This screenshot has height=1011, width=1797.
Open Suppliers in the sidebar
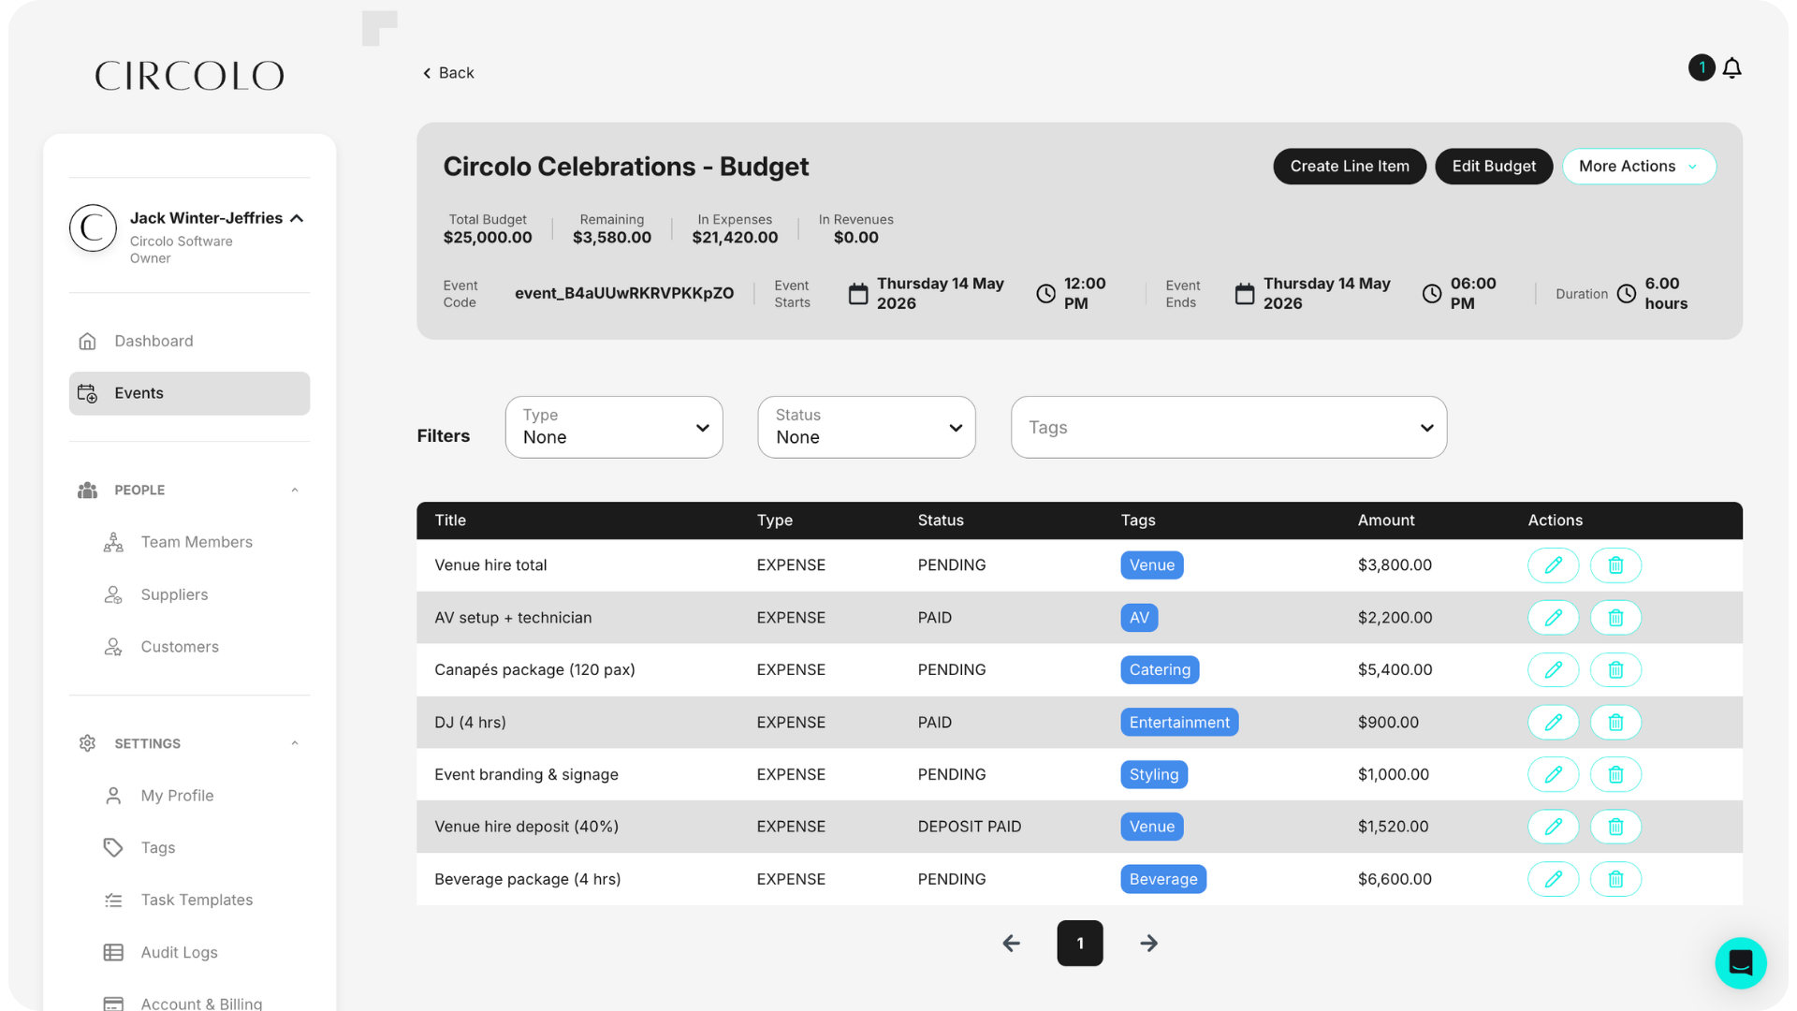point(174,594)
